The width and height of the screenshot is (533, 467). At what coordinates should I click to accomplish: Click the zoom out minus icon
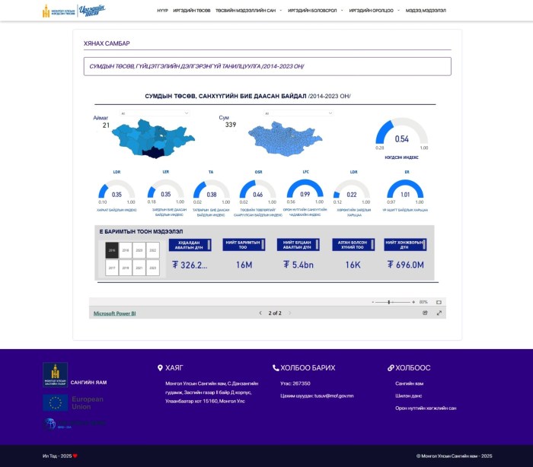373,302
